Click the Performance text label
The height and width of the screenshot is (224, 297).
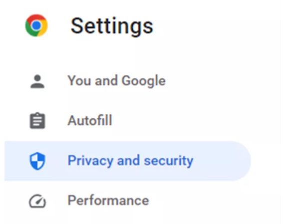108,201
